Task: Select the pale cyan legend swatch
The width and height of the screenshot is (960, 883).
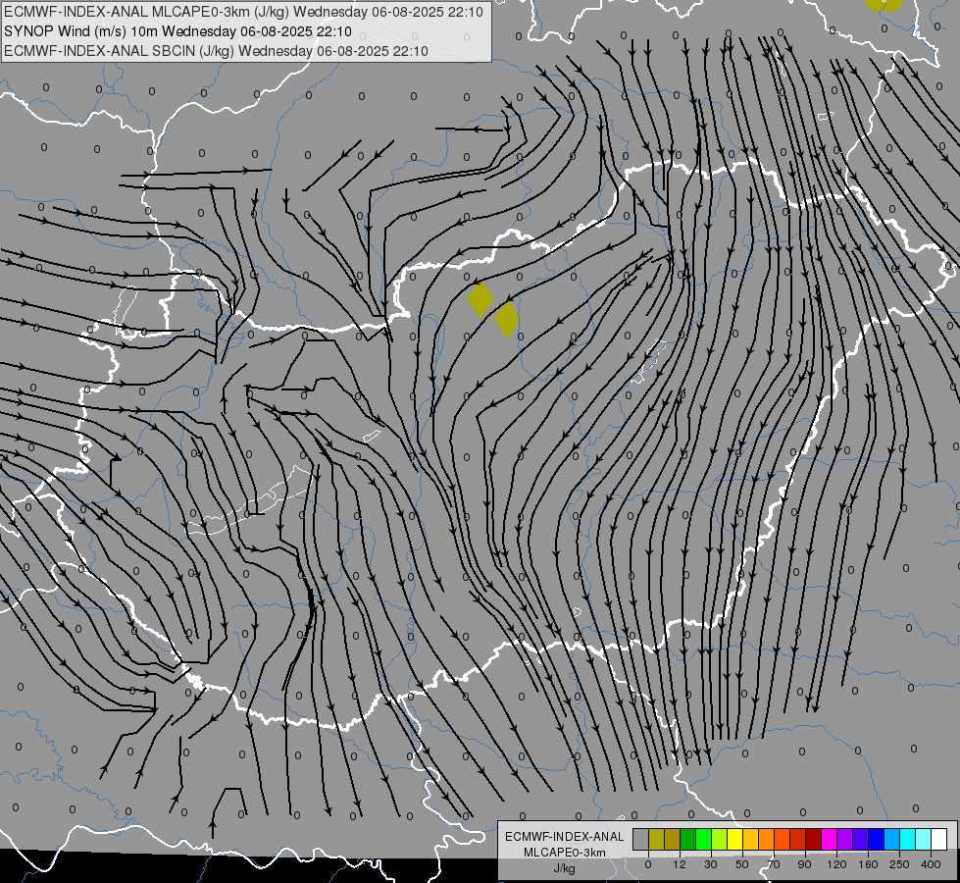Action: click(x=924, y=839)
